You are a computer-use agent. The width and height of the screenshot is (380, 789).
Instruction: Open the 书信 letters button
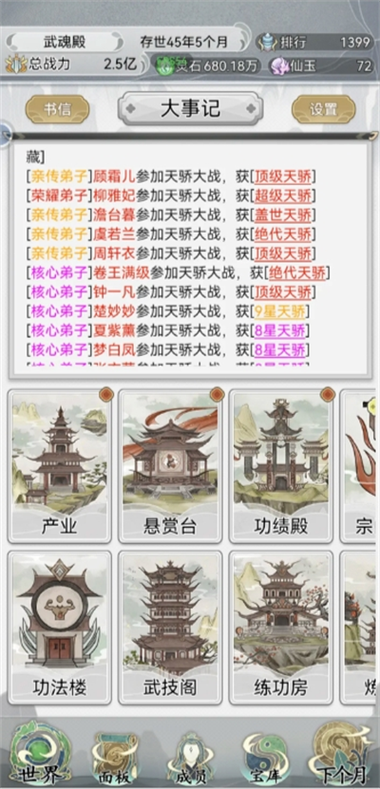[57, 109]
